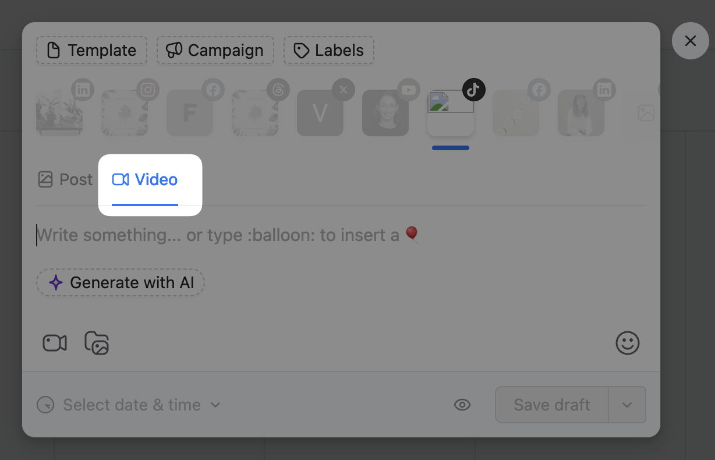This screenshot has height=460, width=715.
Task: Switch to the Post tab
Action: (x=65, y=179)
